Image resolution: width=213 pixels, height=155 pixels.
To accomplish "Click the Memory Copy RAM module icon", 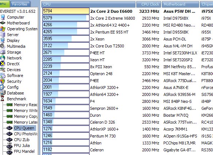I will (9, 116).
